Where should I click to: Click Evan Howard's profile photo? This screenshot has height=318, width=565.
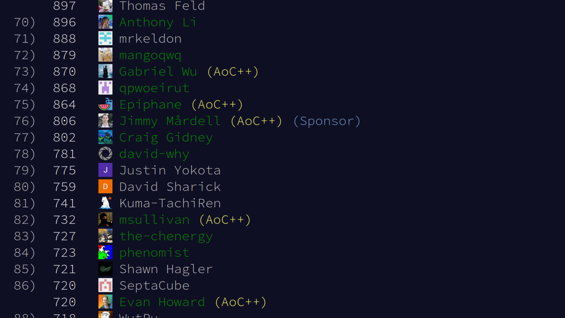tap(105, 302)
